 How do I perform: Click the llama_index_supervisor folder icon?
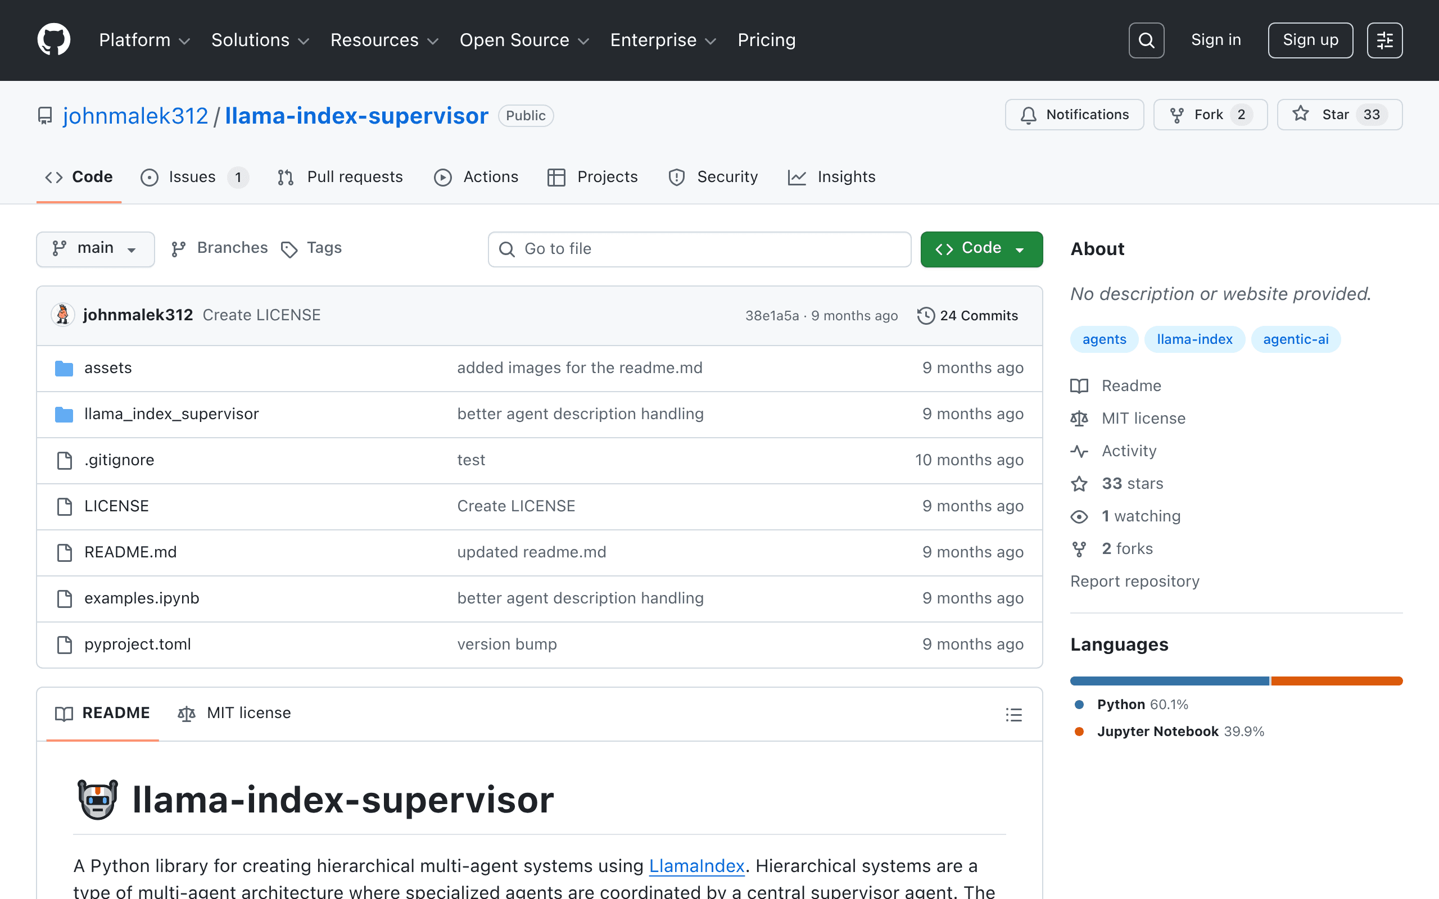[64, 414]
